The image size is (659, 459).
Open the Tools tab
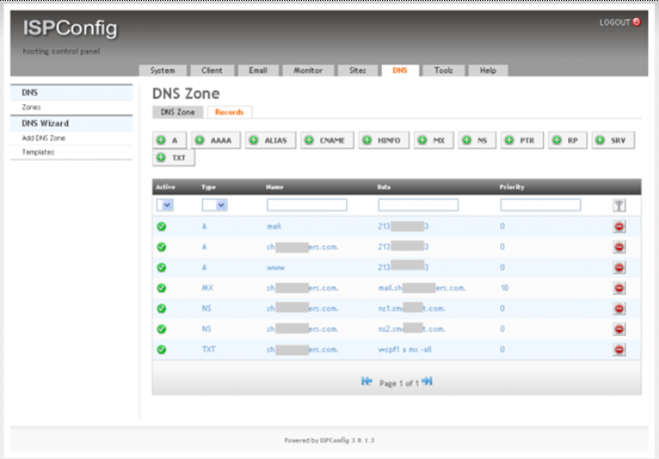click(443, 70)
